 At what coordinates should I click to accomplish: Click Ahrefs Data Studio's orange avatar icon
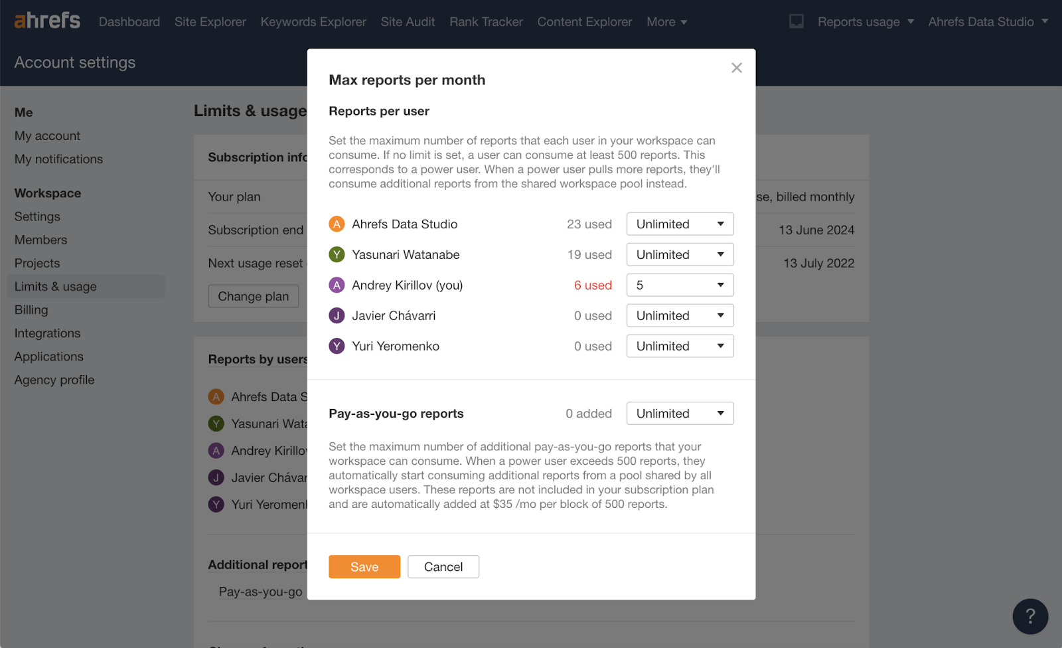[x=337, y=224]
